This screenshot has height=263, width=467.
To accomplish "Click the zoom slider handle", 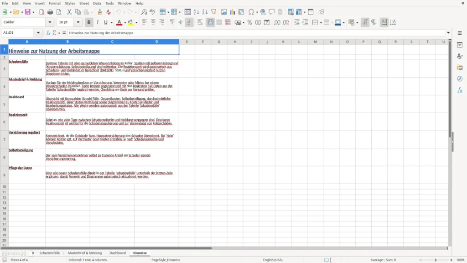I will [436, 260].
